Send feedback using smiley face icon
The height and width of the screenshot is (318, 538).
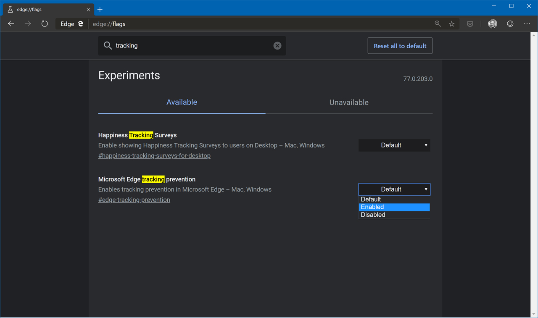pos(510,24)
